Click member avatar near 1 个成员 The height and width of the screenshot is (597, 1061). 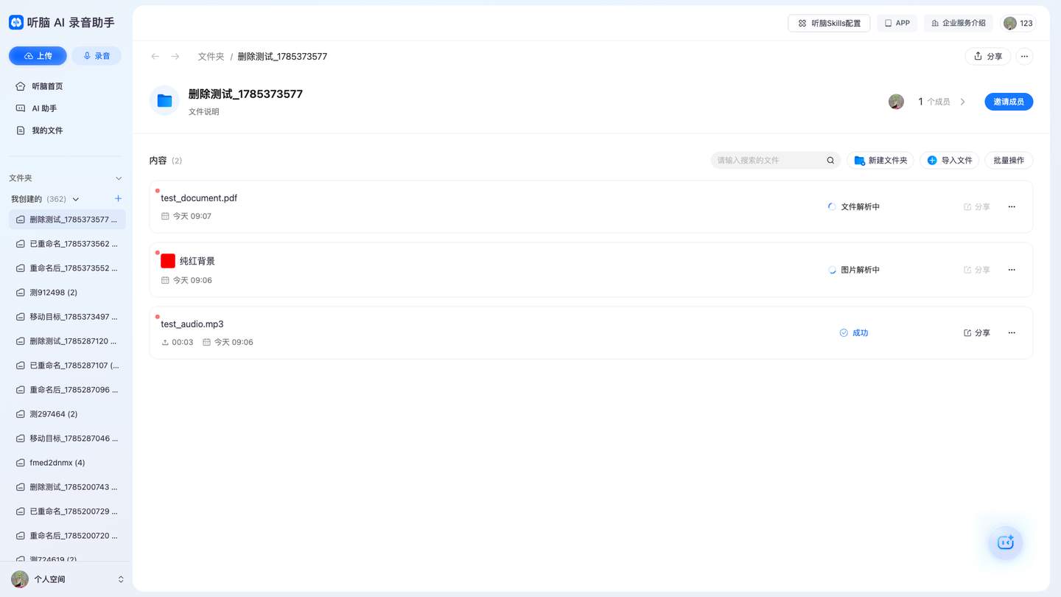(896, 102)
